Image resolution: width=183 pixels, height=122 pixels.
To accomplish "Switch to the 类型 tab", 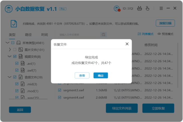I will point(12,35).
